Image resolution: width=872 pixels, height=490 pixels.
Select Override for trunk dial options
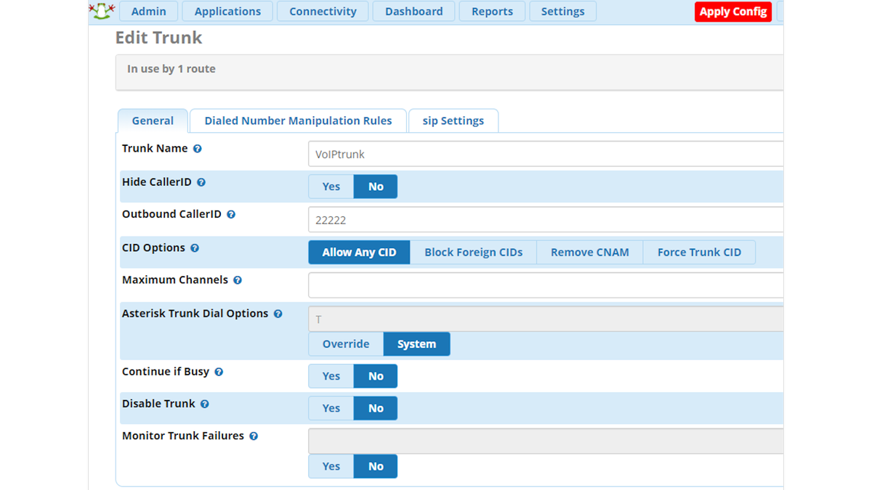tap(345, 343)
